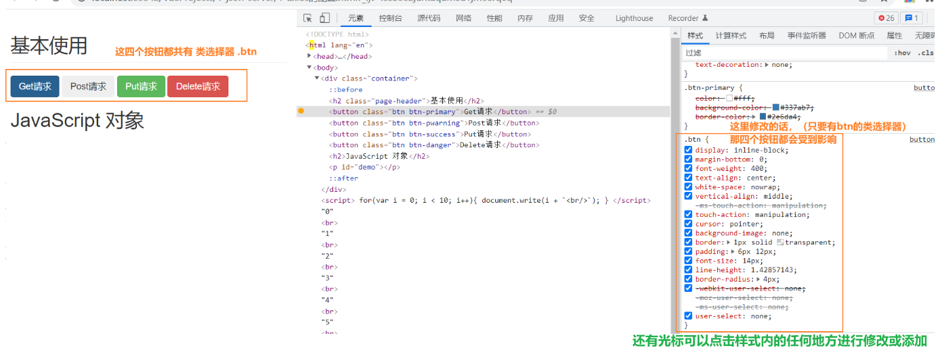Uncheck the margin-bottom property checkbox
940x348 pixels.
click(689, 159)
